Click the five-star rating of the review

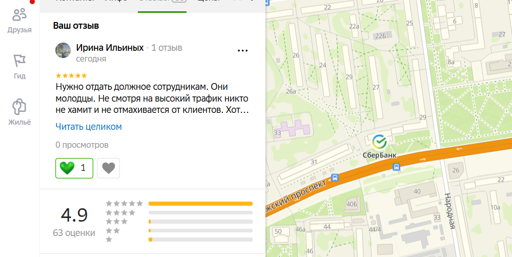(x=71, y=75)
